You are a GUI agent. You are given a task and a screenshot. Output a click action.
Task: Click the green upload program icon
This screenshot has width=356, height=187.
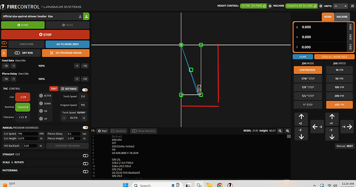(x=86, y=16)
